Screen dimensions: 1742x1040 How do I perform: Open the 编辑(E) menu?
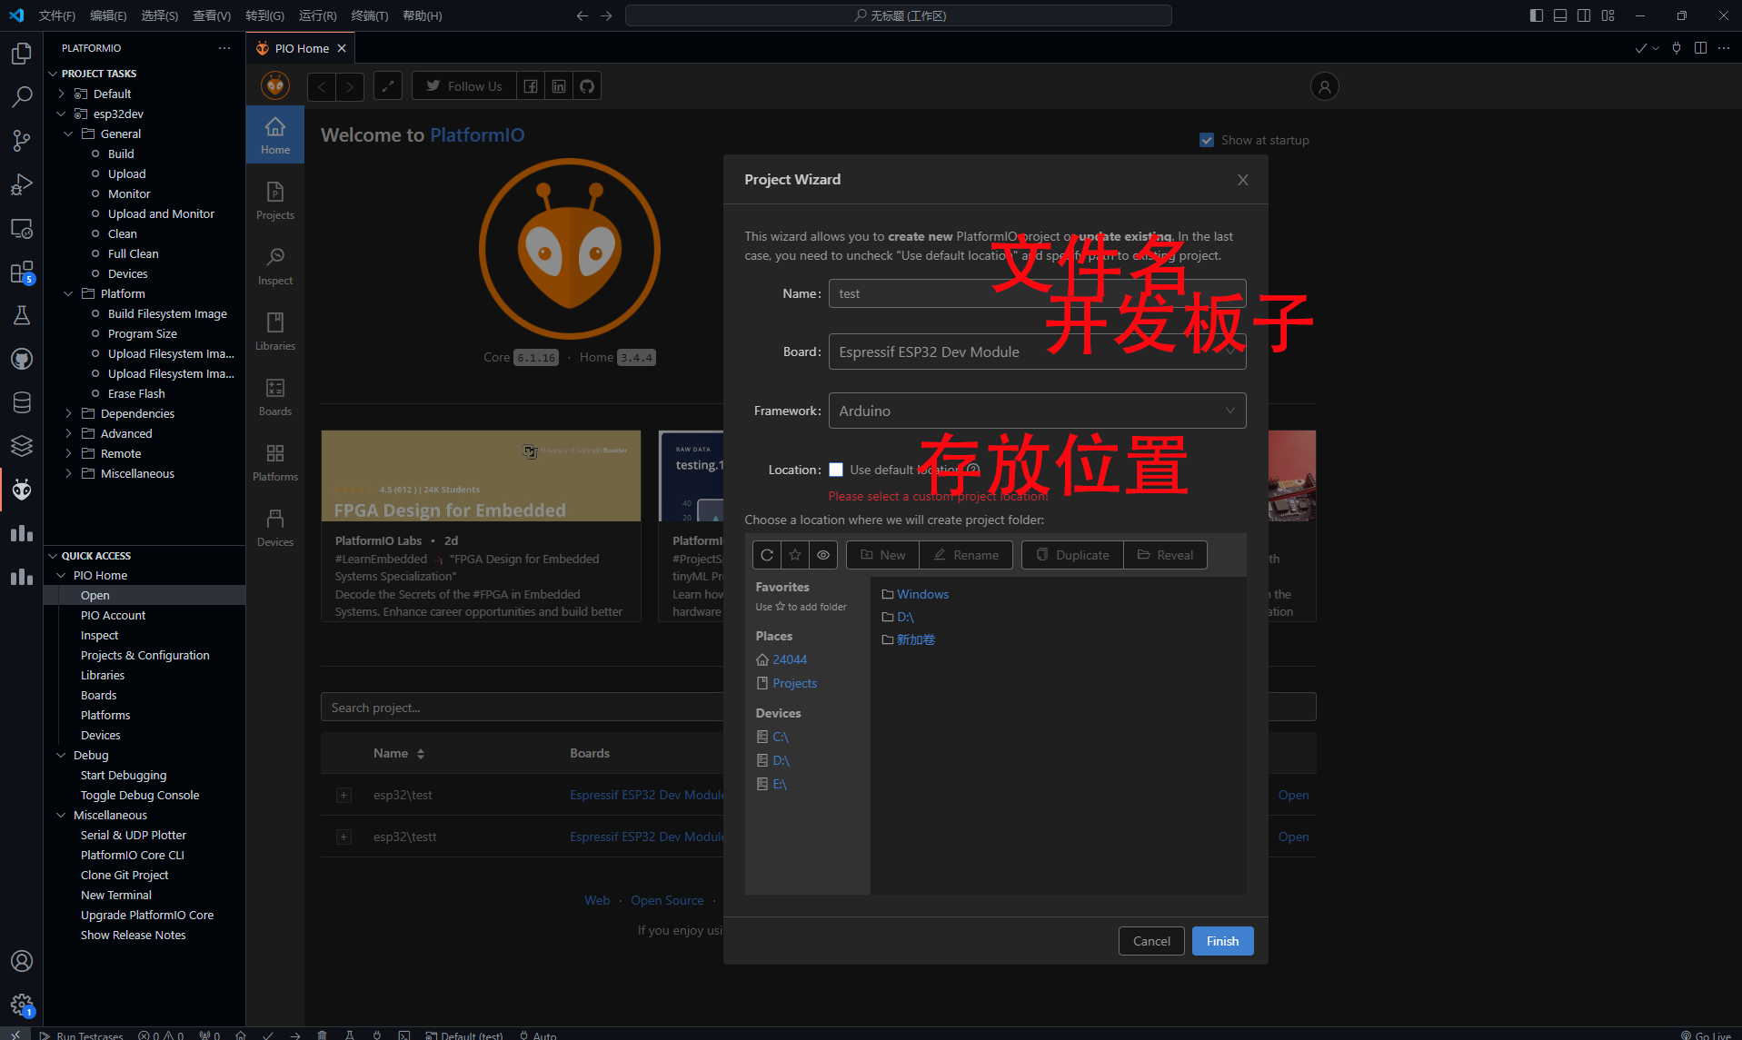108,15
